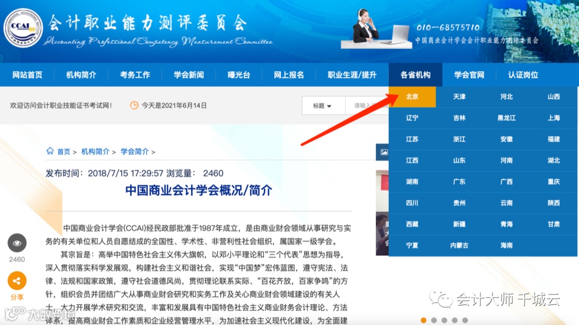Select 辽宁 in province dropdown

point(412,118)
